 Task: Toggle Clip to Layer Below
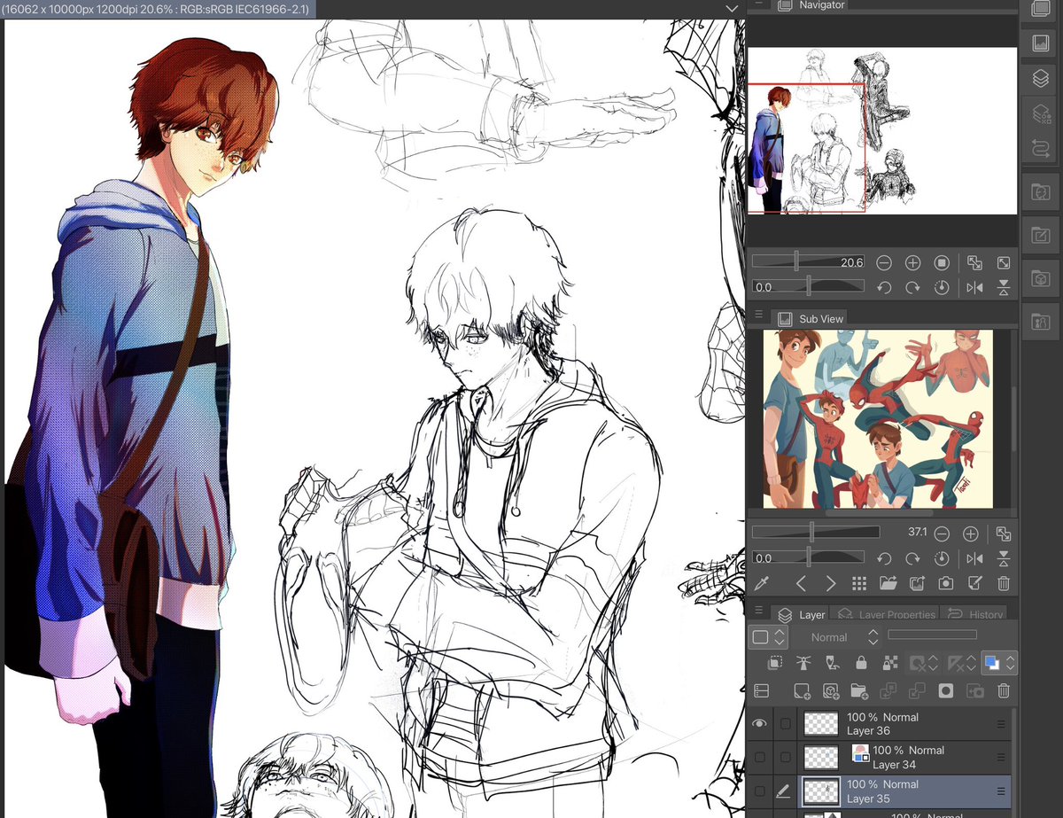774,663
